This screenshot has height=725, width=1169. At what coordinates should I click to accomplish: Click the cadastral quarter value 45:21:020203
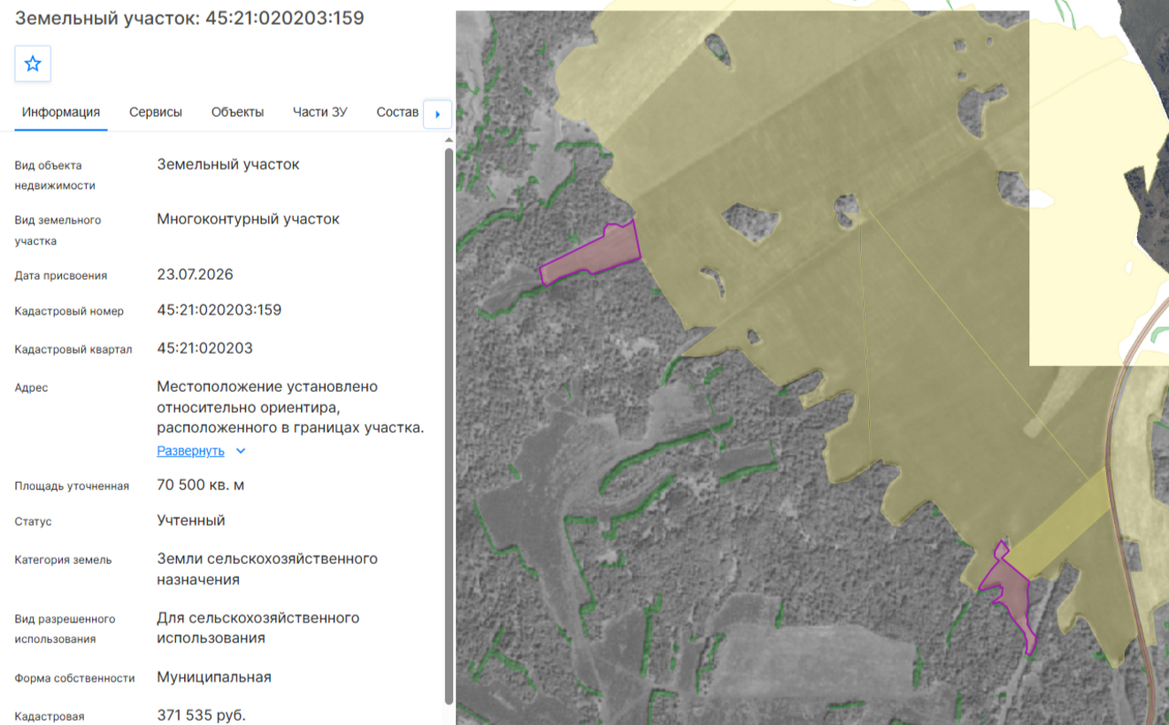click(x=205, y=348)
